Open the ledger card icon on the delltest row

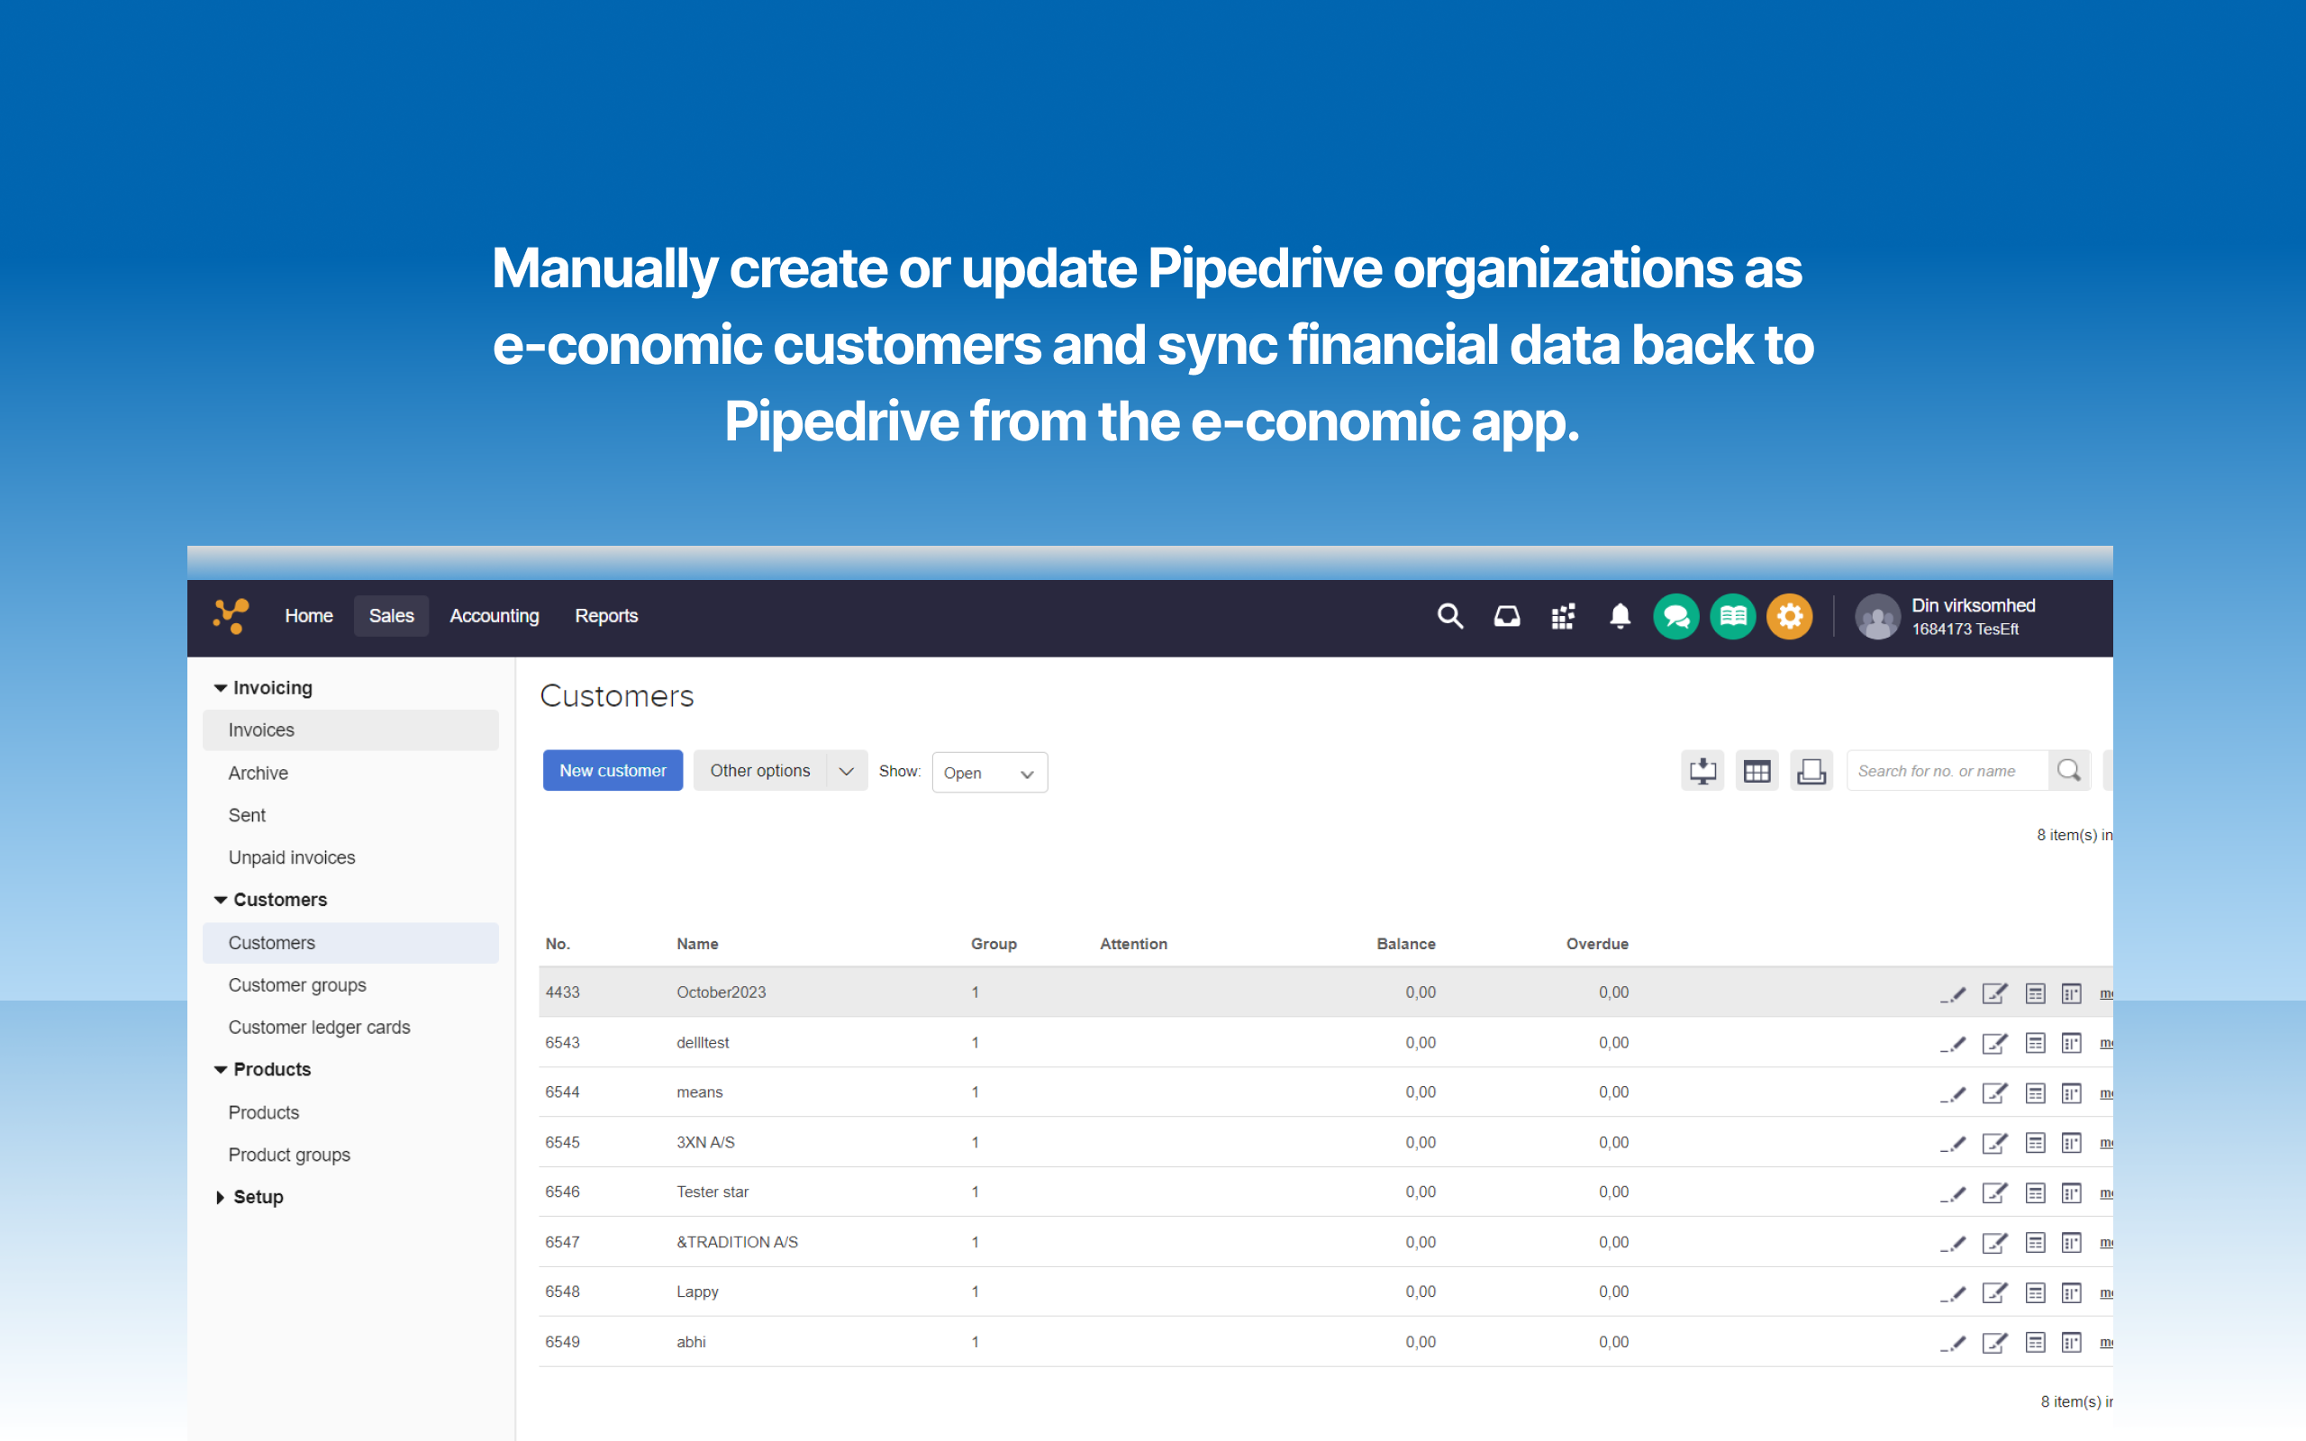pyautogui.click(x=2036, y=1042)
